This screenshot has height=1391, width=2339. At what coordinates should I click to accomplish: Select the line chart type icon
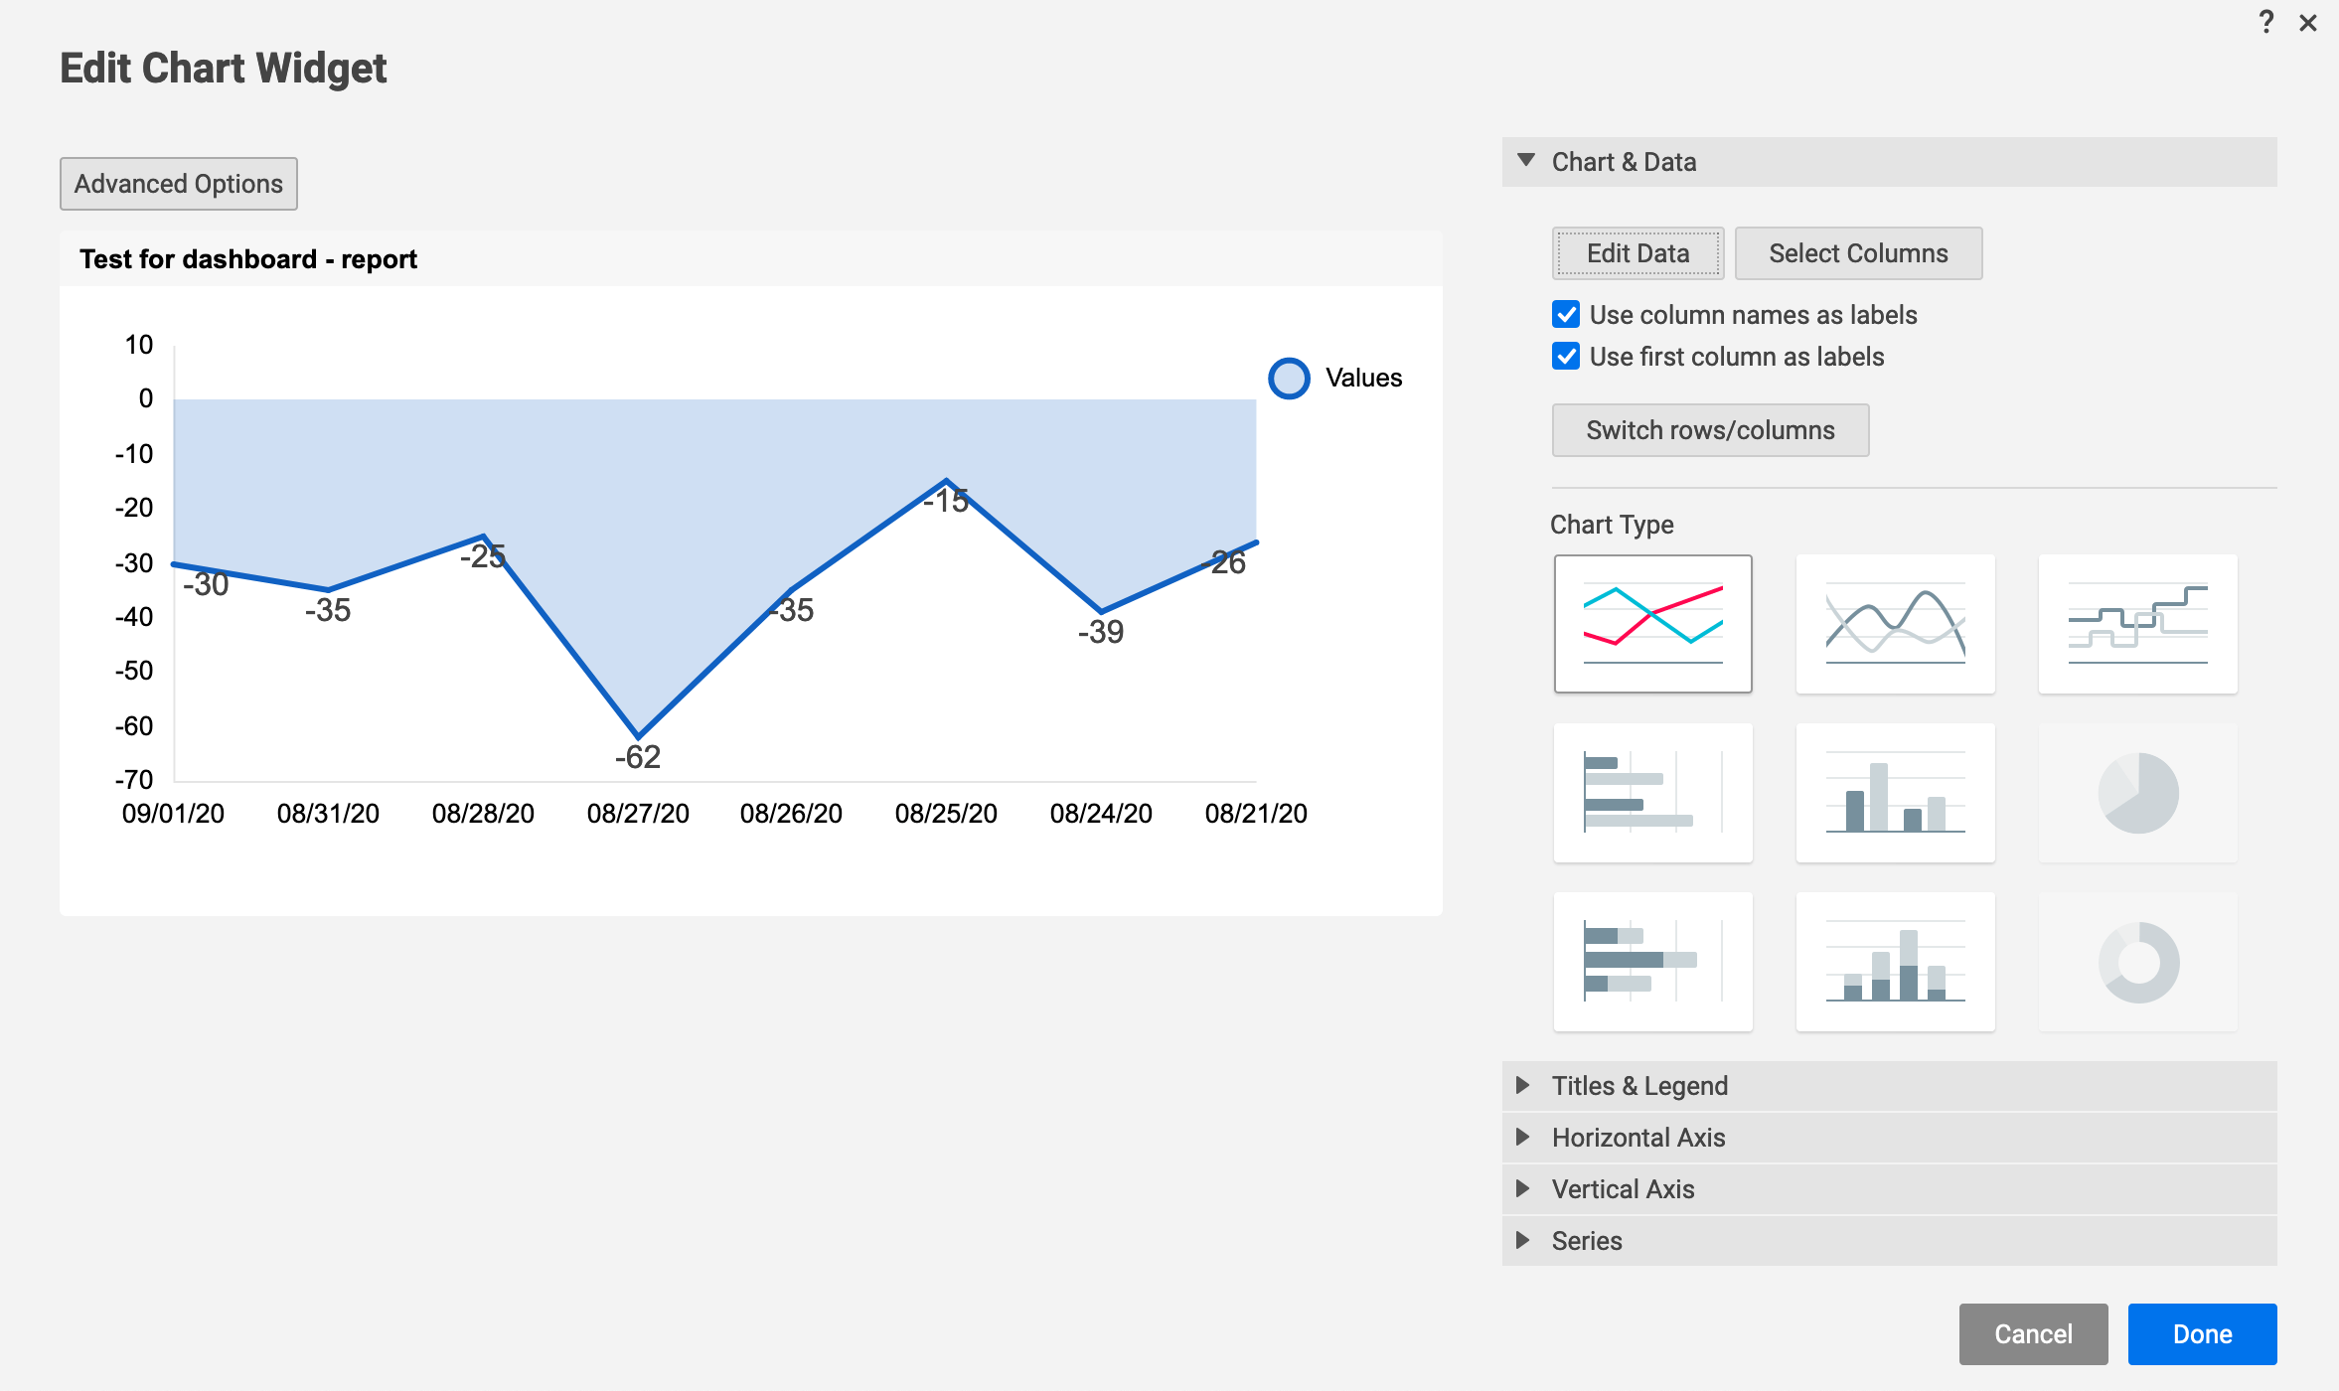coord(1652,624)
